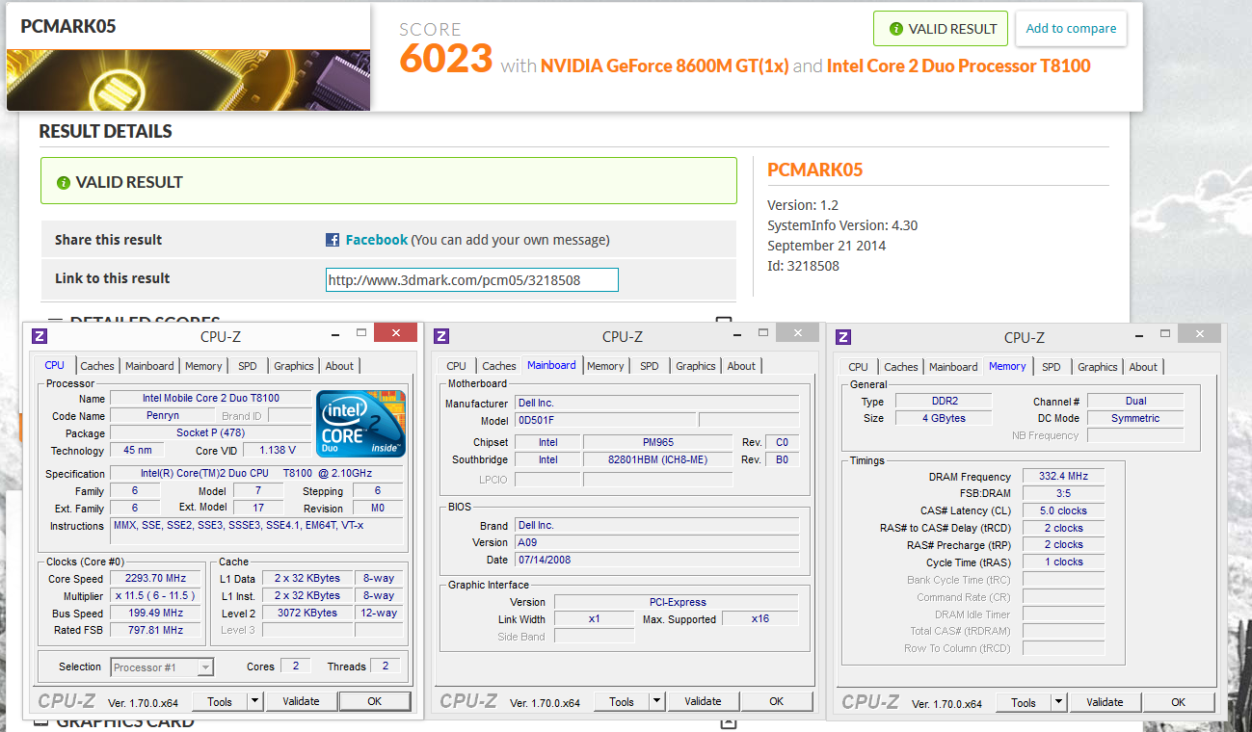Viewport: 1252px width, 732px height.
Task: Click the Facebook share link
Action: [x=377, y=240]
